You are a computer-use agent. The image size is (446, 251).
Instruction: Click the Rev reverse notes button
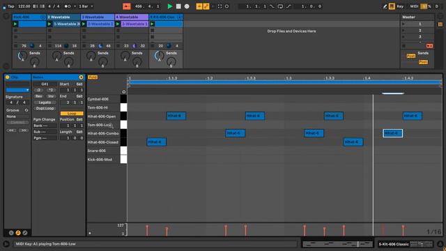click(x=39, y=96)
